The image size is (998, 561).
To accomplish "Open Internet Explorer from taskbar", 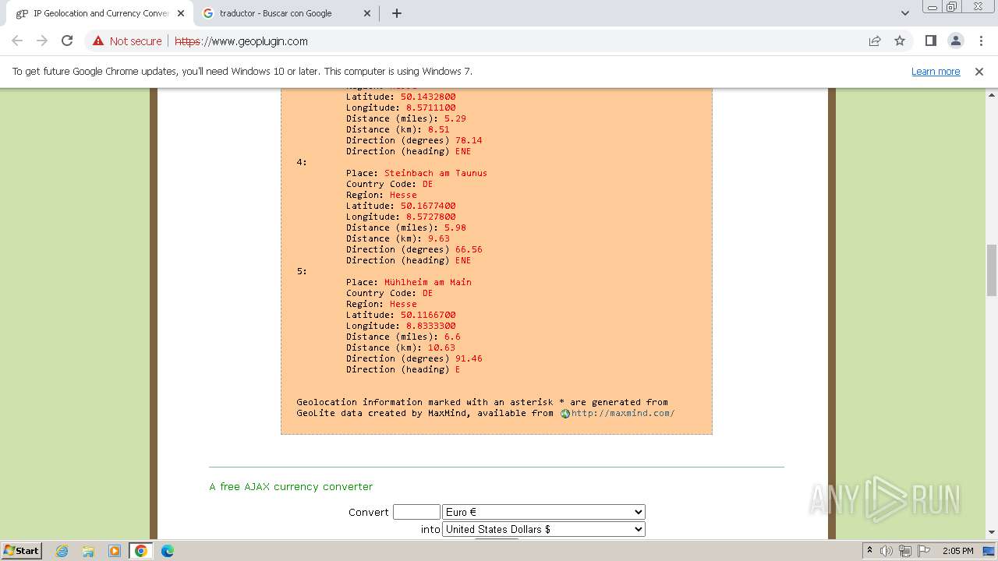I will tap(62, 551).
